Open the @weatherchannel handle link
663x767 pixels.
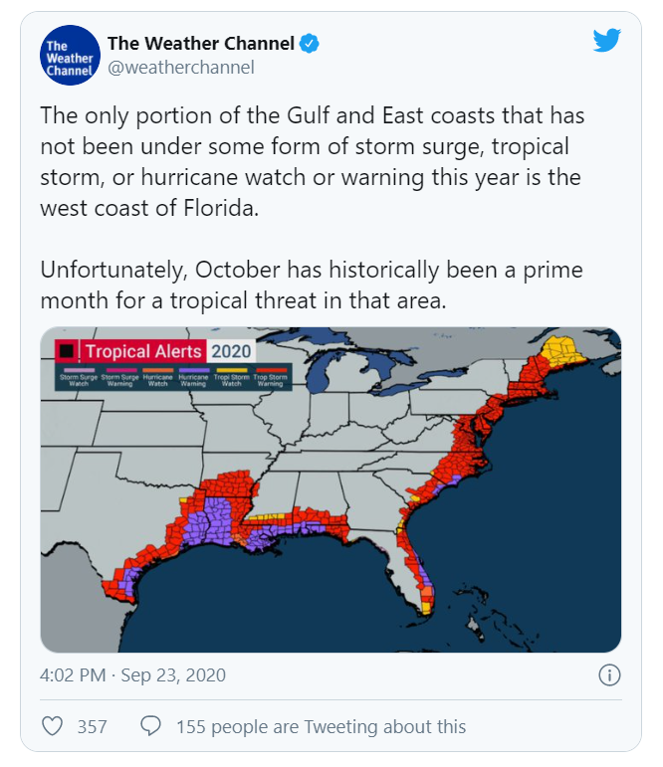click(x=181, y=68)
